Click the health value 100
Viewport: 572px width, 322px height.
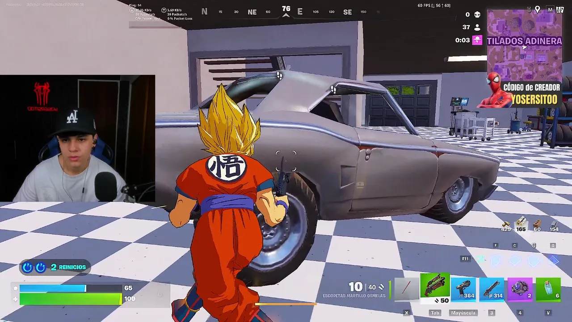point(130,299)
